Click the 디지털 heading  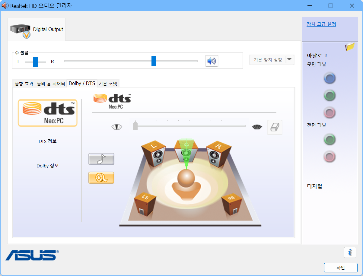click(x=314, y=186)
